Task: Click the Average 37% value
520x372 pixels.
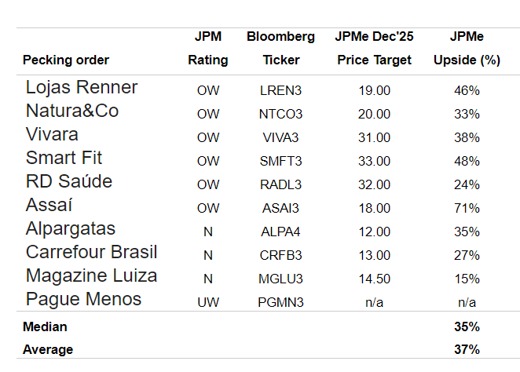Action: [x=467, y=349]
